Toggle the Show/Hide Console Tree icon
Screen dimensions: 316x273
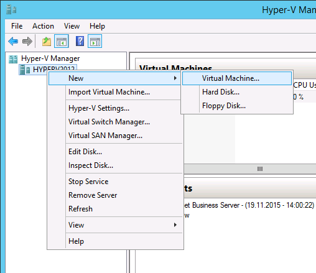[62, 41]
